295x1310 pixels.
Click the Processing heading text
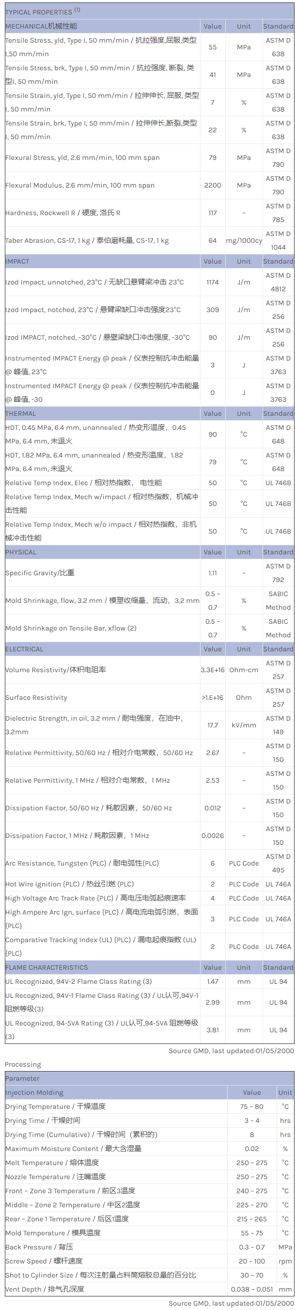coord(23,1064)
